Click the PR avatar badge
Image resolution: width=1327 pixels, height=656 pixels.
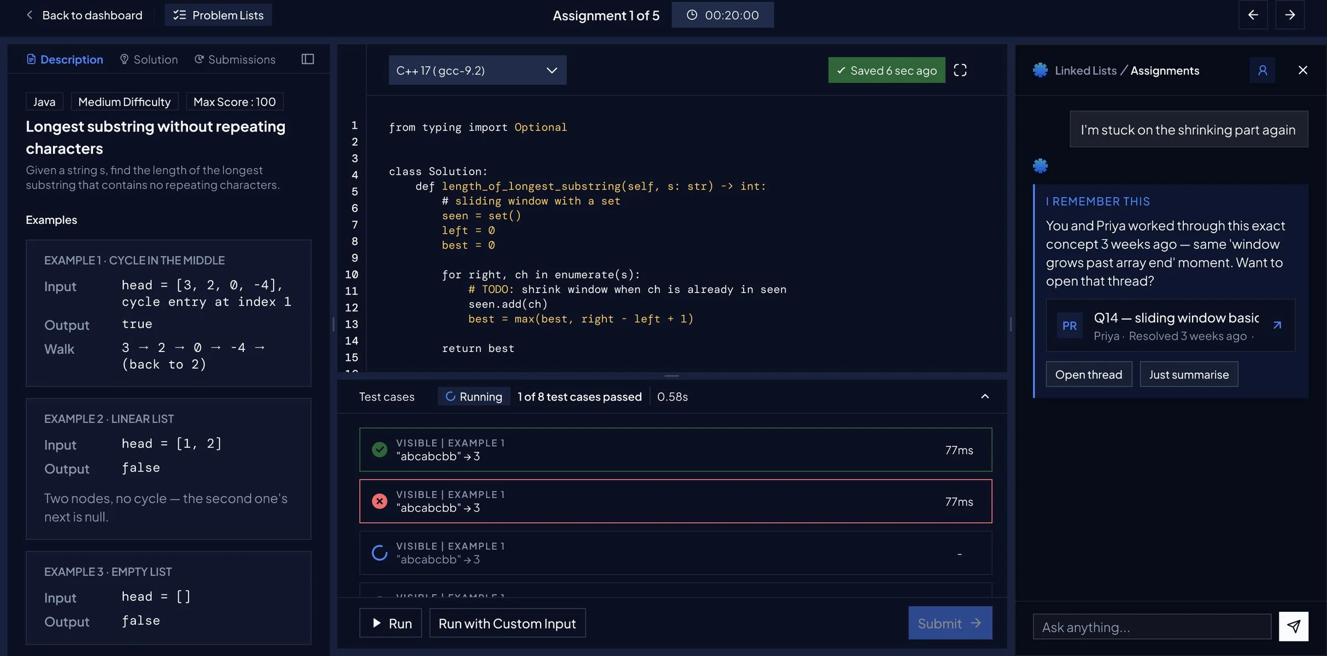1069,326
